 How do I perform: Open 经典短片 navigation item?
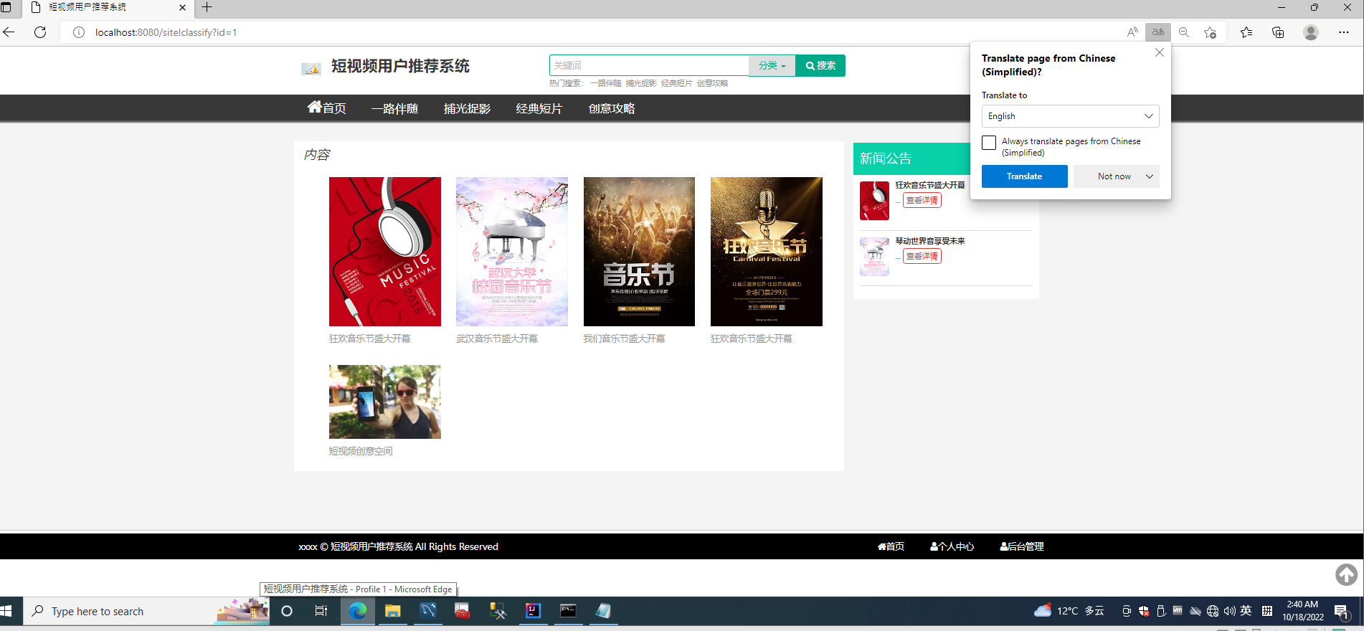point(539,109)
